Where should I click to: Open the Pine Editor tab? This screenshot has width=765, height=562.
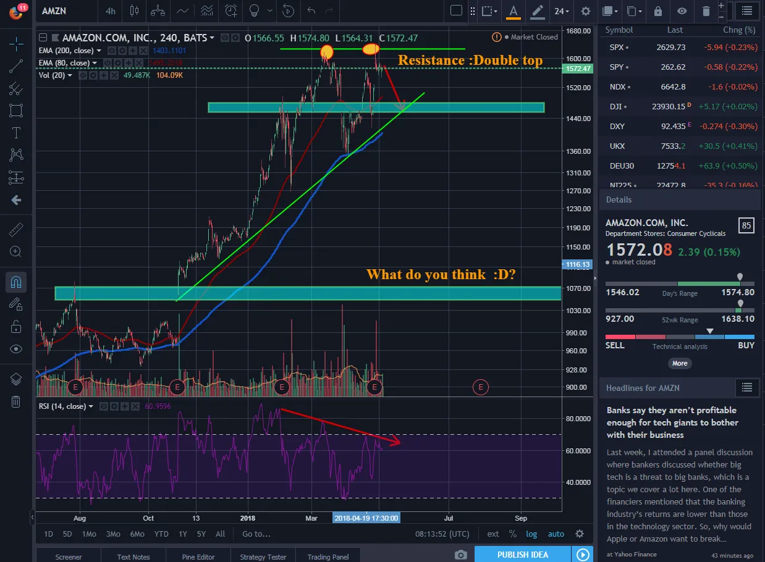point(198,556)
